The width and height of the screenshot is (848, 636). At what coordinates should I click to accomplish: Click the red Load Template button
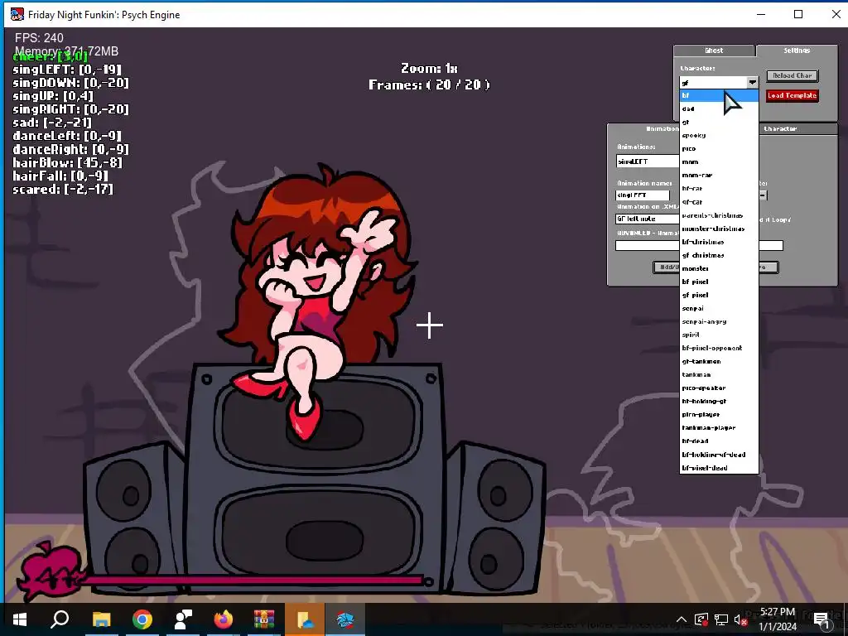click(793, 96)
